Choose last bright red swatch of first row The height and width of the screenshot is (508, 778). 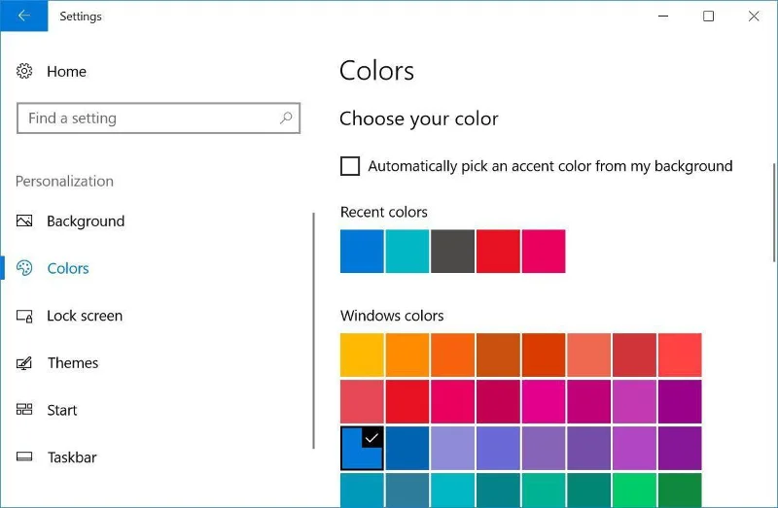click(x=680, y=355)
